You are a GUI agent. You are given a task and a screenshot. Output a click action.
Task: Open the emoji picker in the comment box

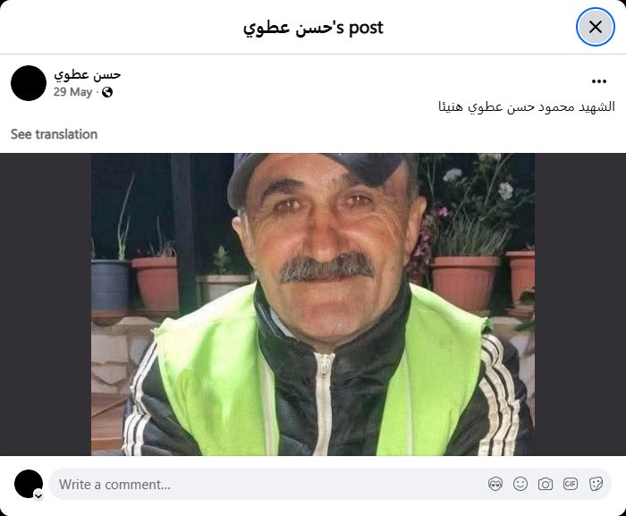coord(520,484)
